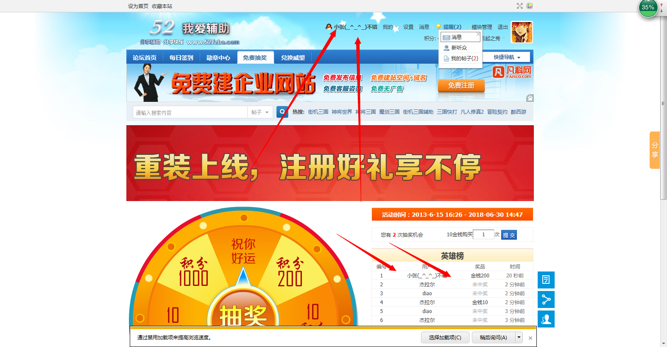Expand the 我的 dropdown menu

click(390, 27)
